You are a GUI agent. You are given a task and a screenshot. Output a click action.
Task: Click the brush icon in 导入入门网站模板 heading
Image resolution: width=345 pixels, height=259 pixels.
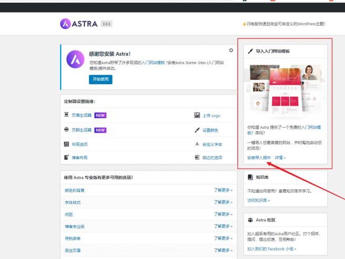click(x=250, y=51)
